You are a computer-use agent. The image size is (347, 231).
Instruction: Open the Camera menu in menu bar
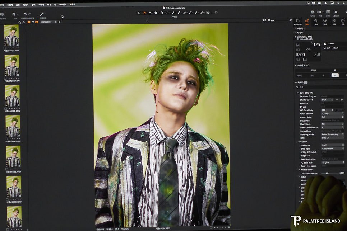[x=41, y=5]
